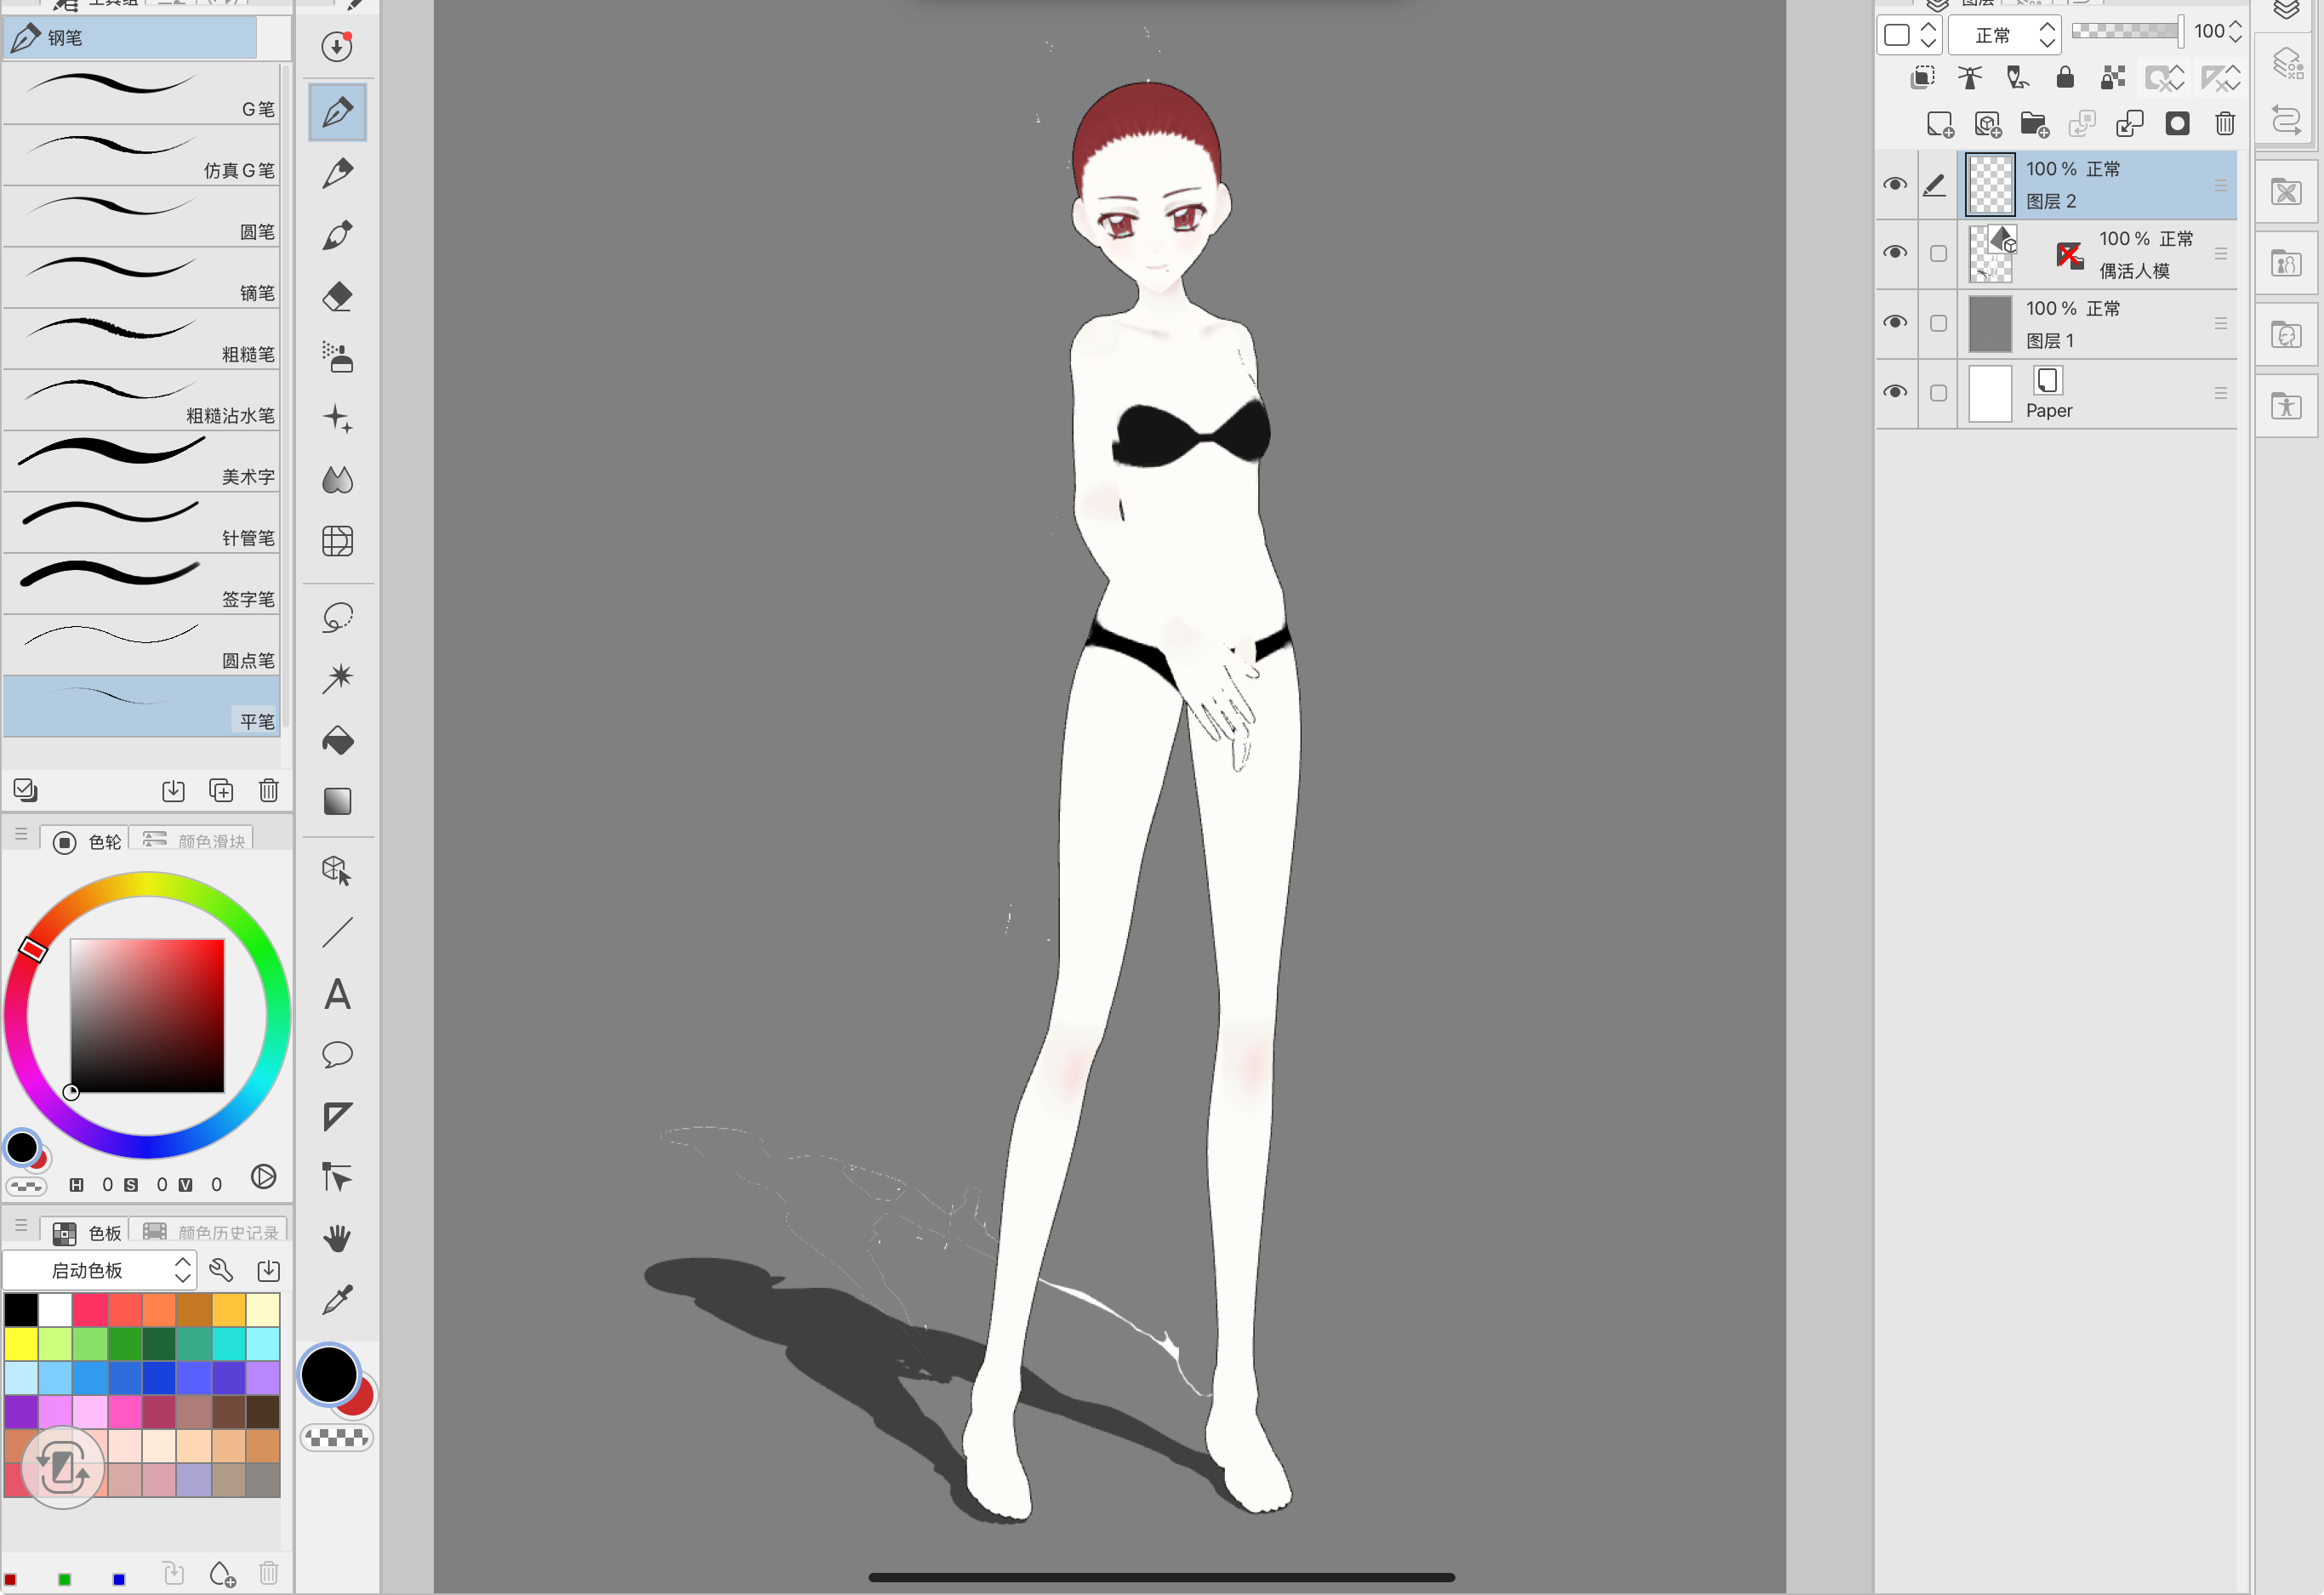Select the Eraser tool
2324x1595 pixels.
(337, 297)
